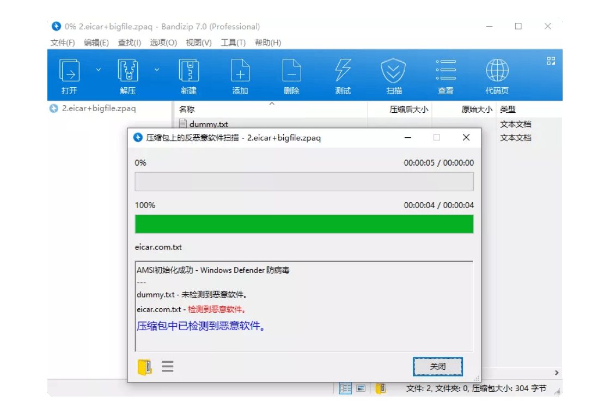Select 2.eicar+bigfile.zpaq in the tree panel
The image size is (610, 414).
[99, 108]
